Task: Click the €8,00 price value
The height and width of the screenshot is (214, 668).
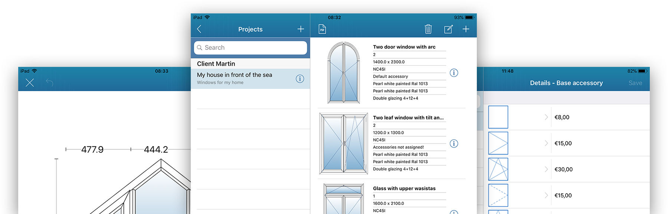Action: click(562, 117)
